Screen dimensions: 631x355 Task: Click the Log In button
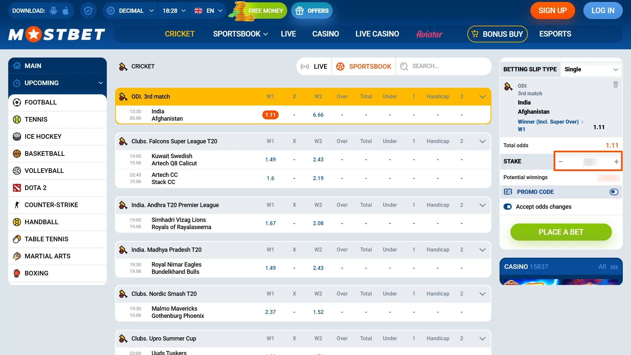pos(603,11)
